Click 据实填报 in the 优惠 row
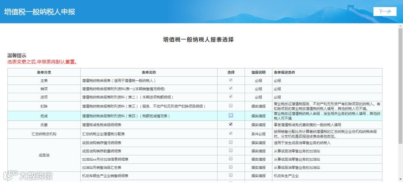This screenshot has width=403, height=183. (258, 125)
